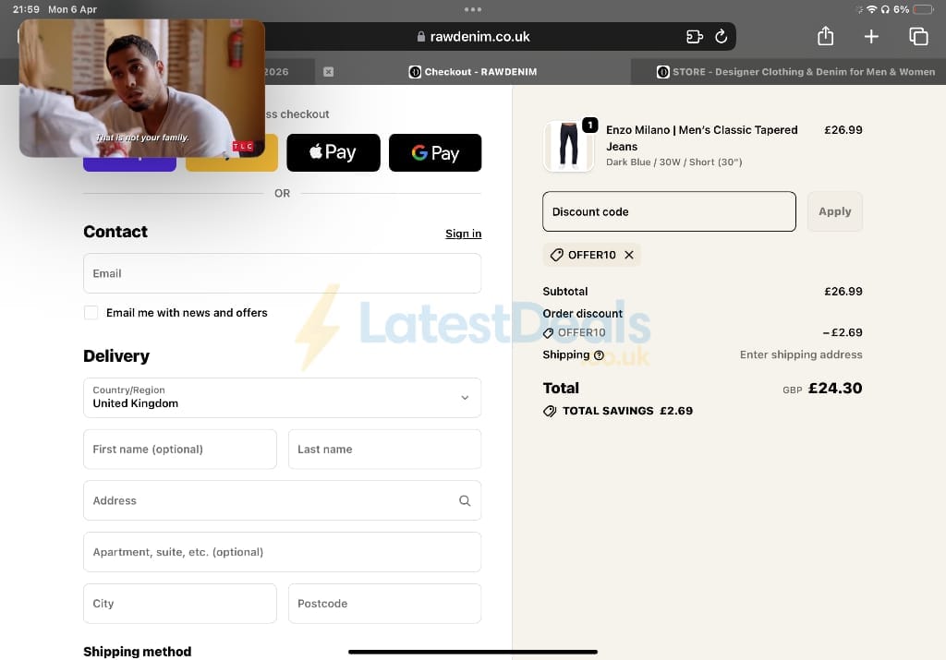The height and width of the screenshot is (660, 946).
Task: Tap the Enzo Milano jeans product thumbnail
Action: click(x=568, y=146)
